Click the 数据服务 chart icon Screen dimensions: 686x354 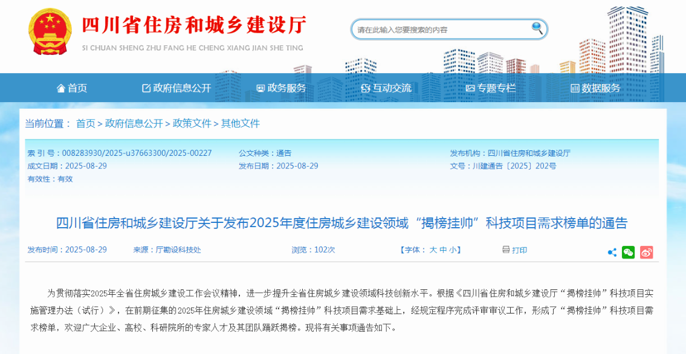[x=575, y=88]
